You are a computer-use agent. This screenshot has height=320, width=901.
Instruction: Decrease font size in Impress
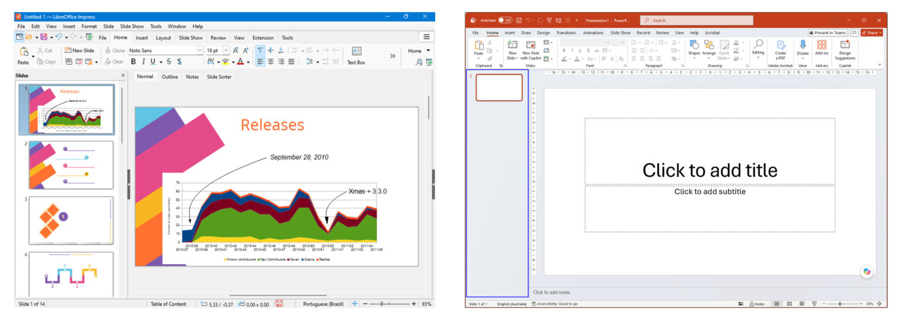pos(245,50)
